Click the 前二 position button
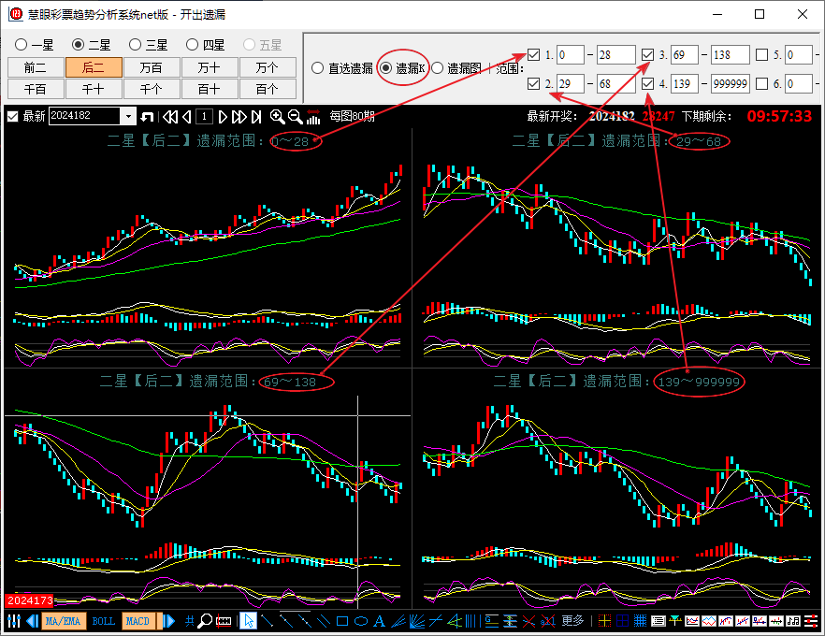This screenshot has width=825, height=636. coord(36,67)
